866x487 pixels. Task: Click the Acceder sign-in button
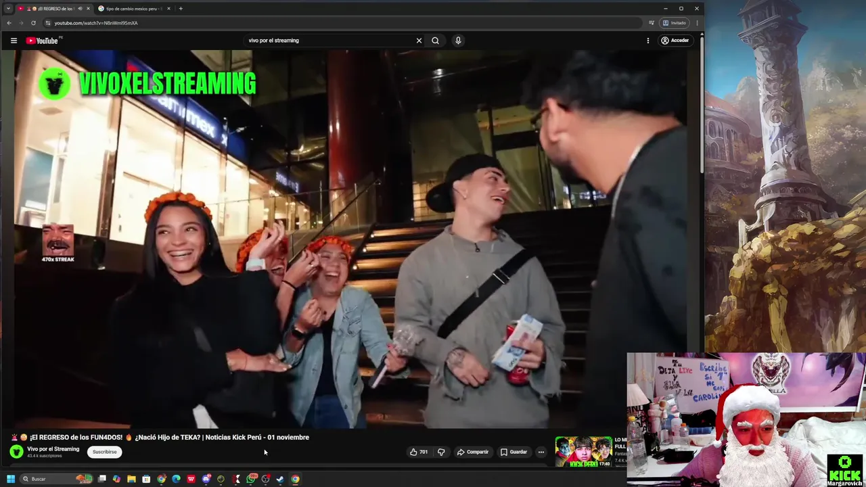pyautogui.click(x=675, y=41)
